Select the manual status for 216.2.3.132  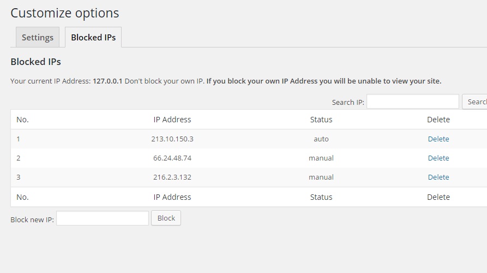pyautogui.click(x=321, y=177)
